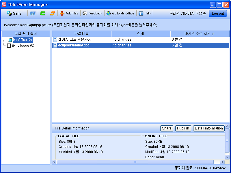Open Help from the toolbar
The width and height of the screenshot is (231, 173).
tap(145, 13)
